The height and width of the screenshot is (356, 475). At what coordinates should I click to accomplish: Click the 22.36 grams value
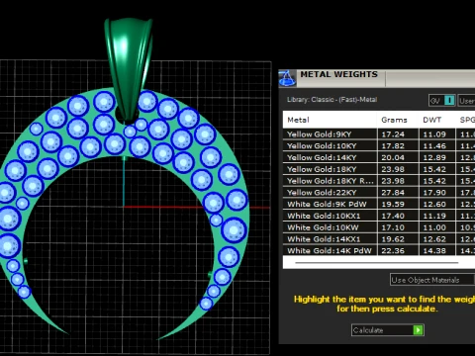tap(393, 250)
